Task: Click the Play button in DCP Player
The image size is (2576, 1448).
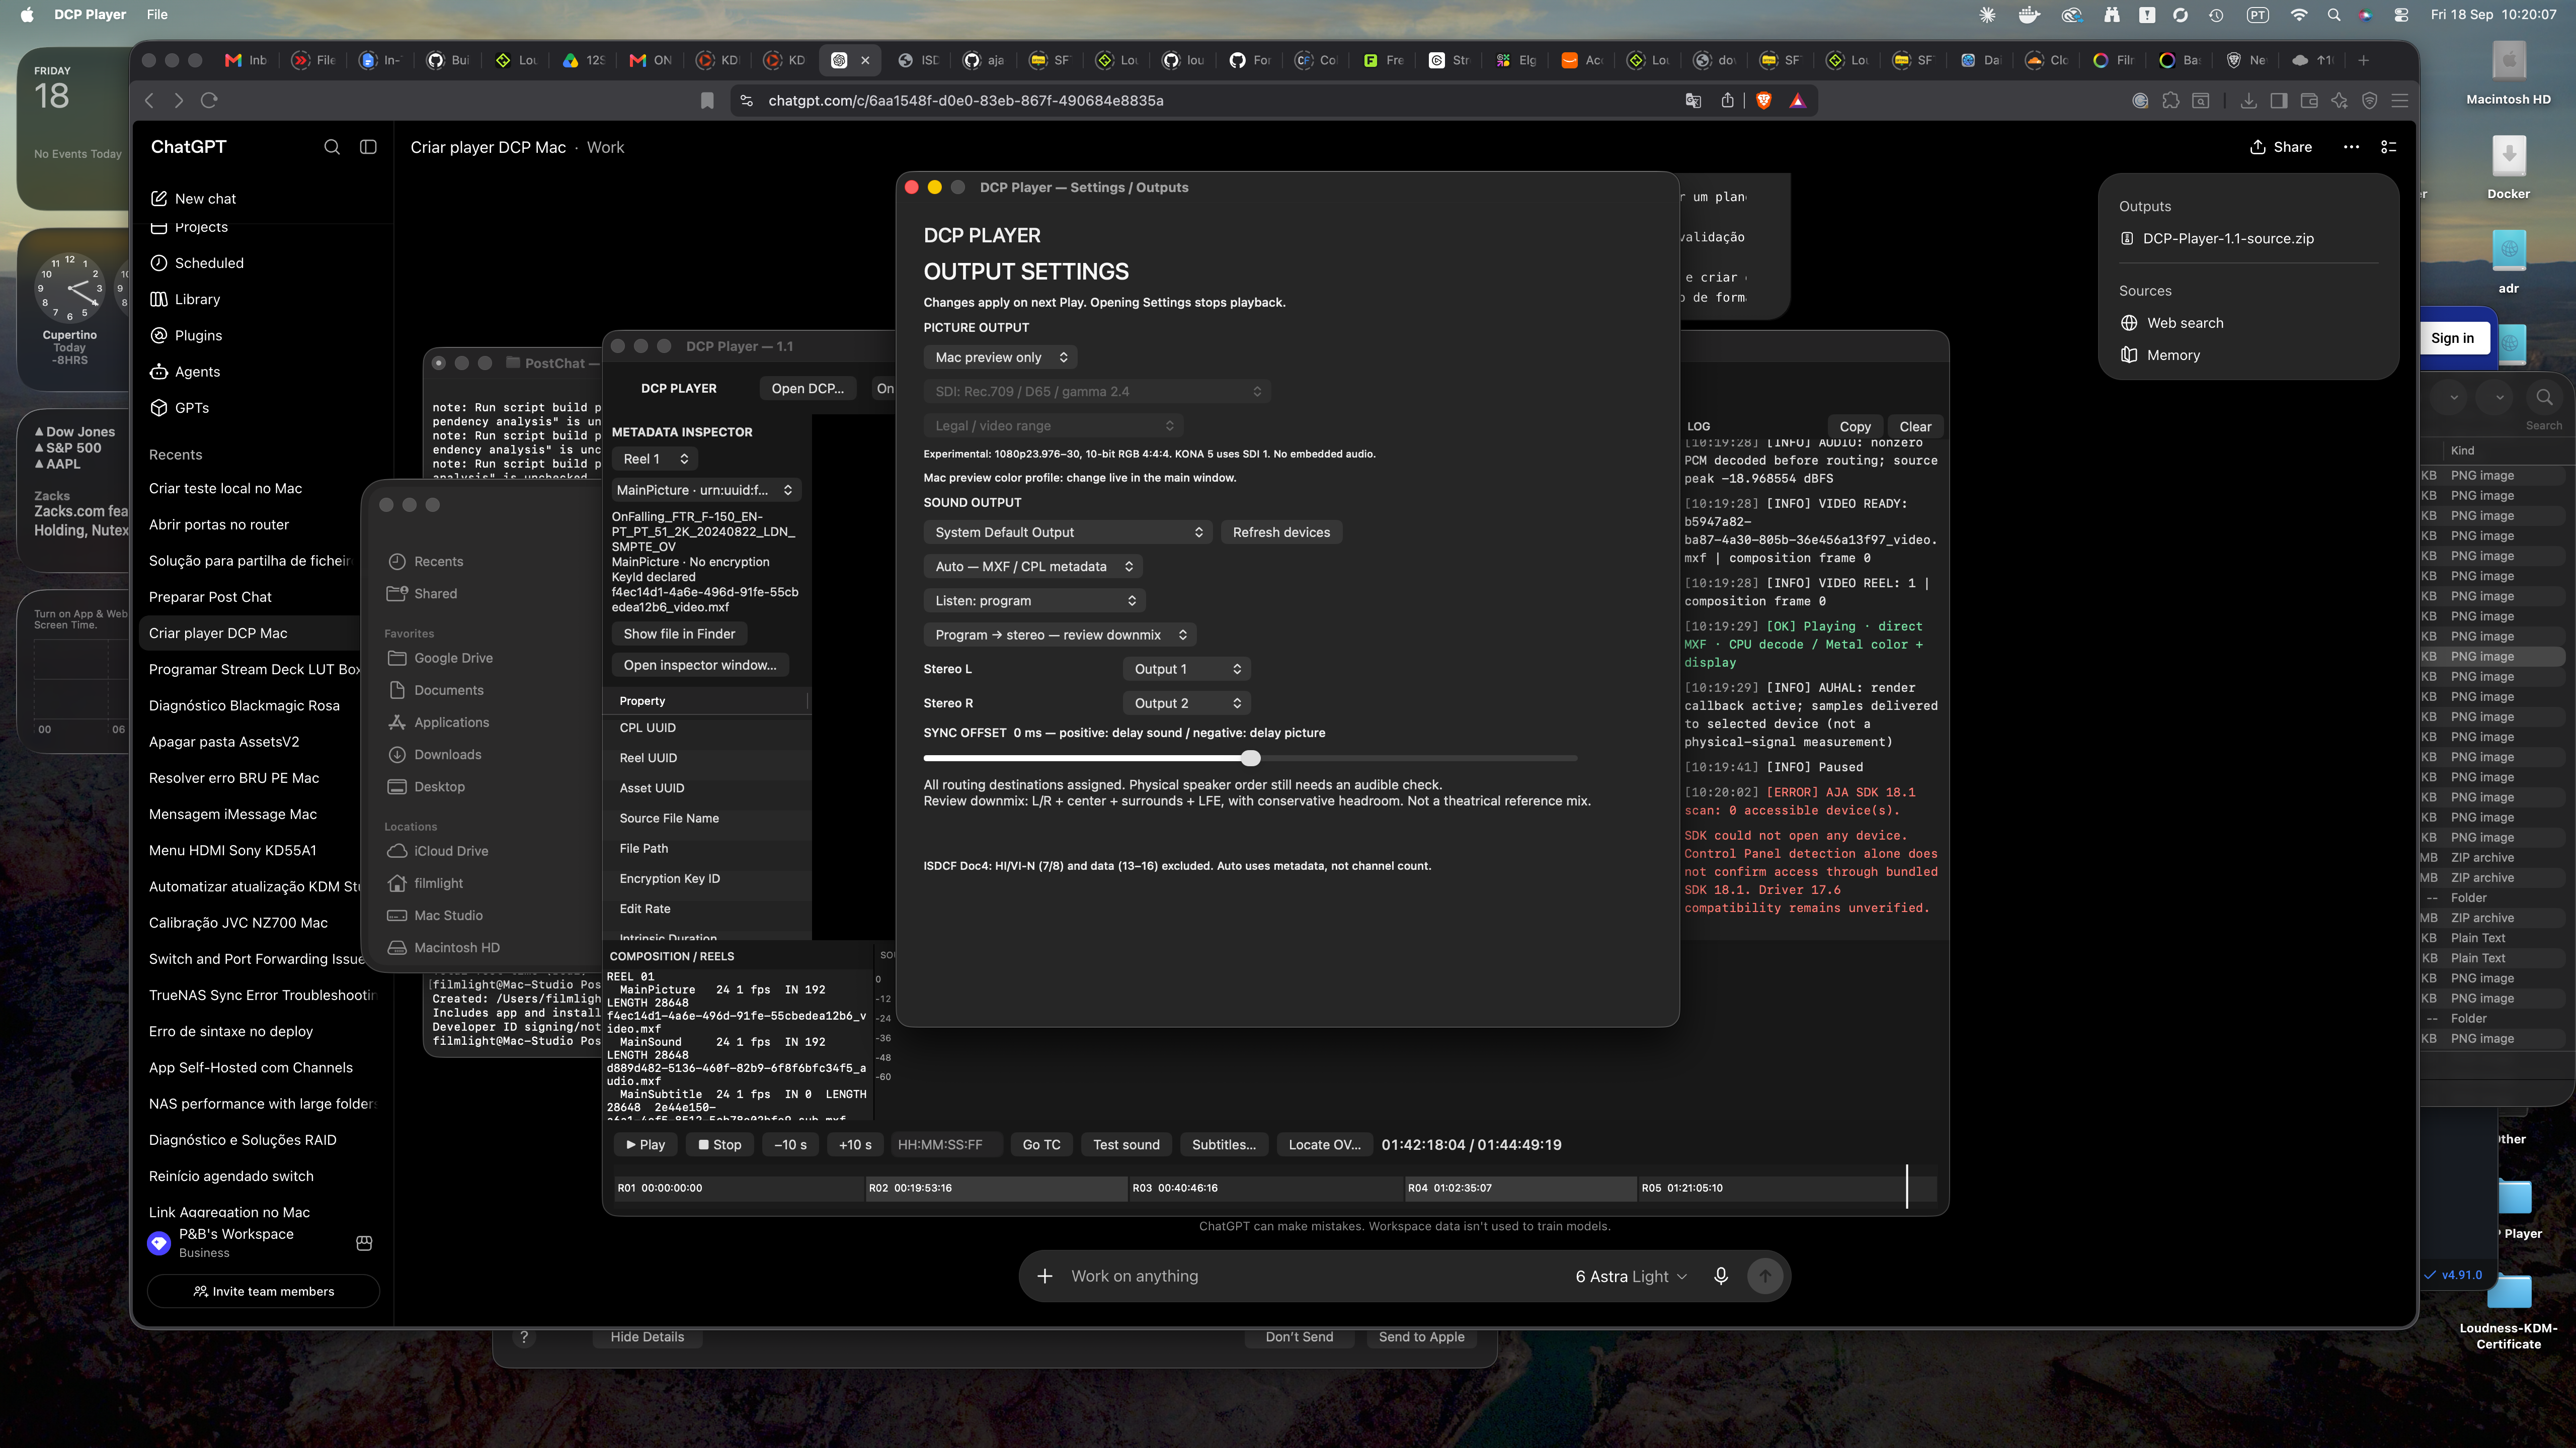Action: coord(645,1144)
